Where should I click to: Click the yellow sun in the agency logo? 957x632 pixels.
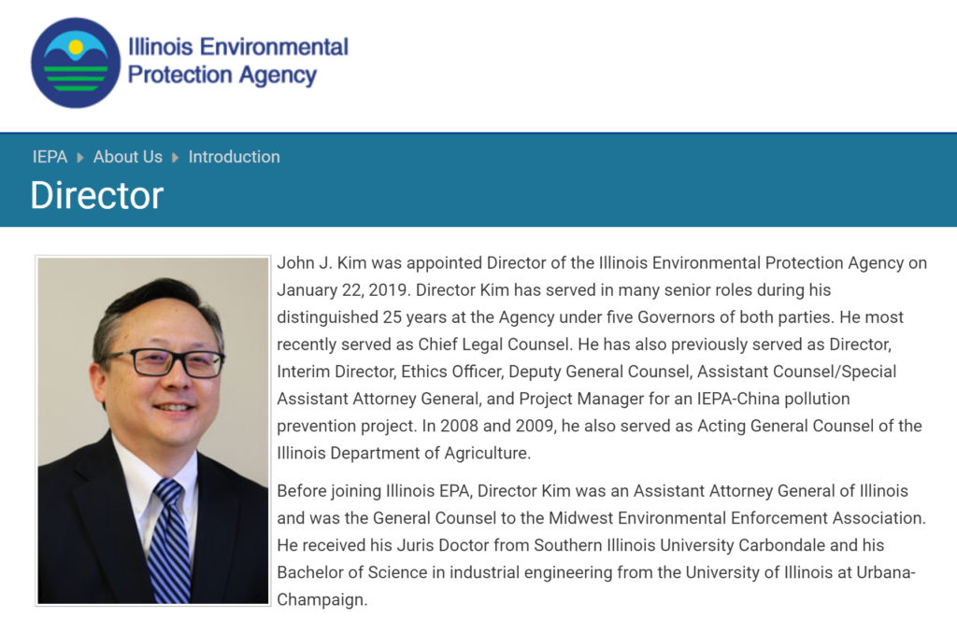point(76,46)
